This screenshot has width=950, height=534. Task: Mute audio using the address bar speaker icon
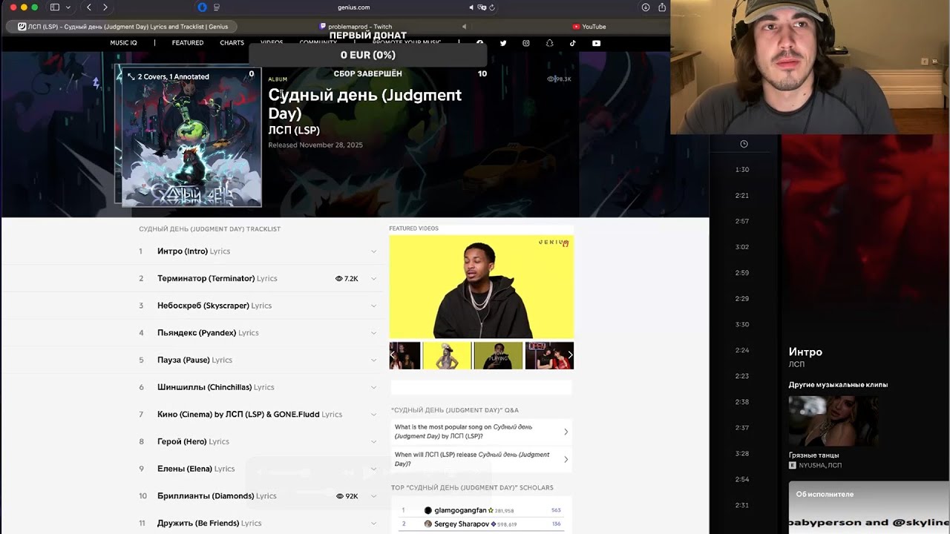click(471, 7)
